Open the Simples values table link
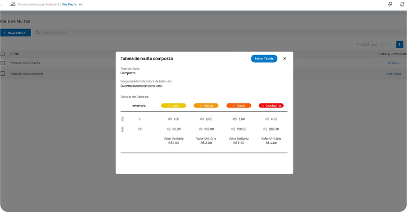407x212 pixels. pos(393,63)
